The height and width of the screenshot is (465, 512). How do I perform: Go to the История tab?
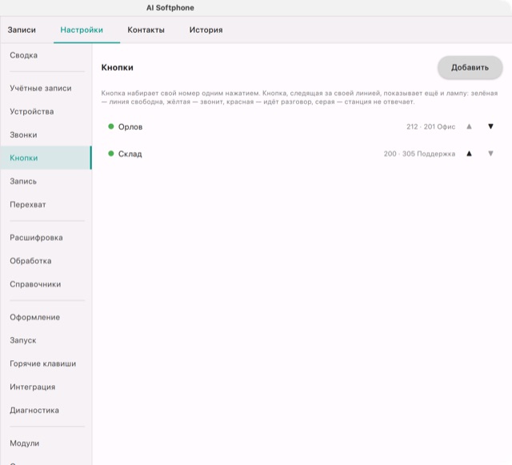(206, 30)
